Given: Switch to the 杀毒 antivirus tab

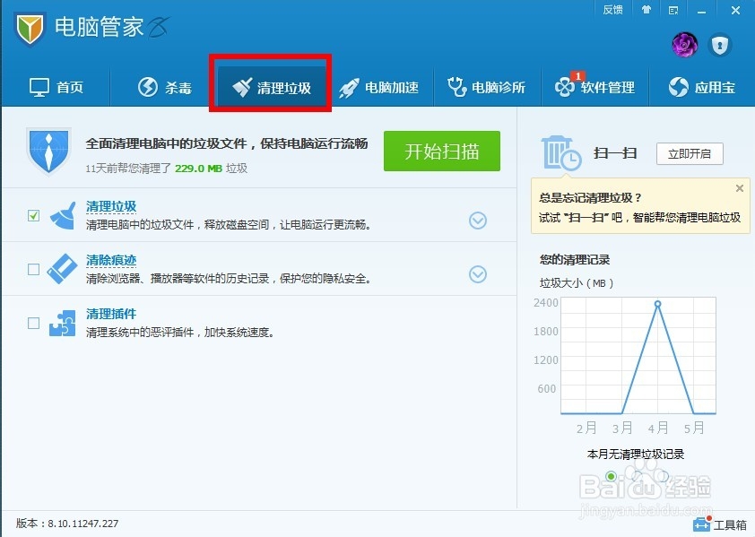Looking at the screenshot, I should (165, 87).
